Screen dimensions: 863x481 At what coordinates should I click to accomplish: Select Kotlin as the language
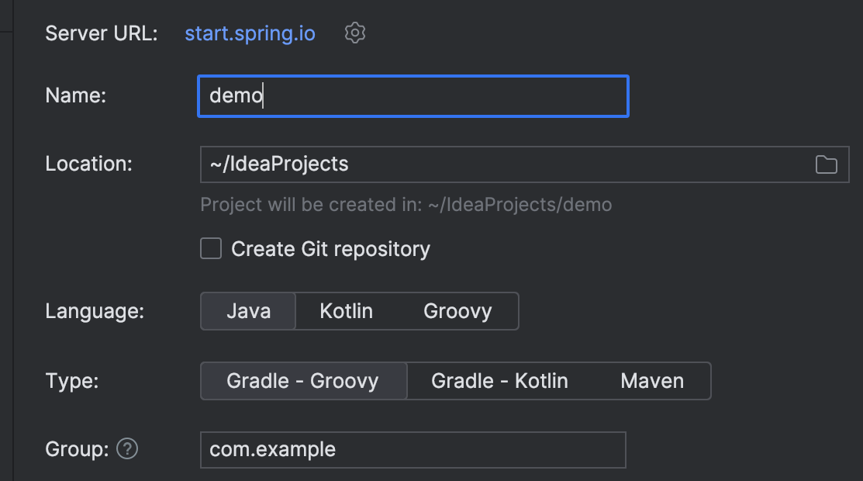[x=346, y=312]
